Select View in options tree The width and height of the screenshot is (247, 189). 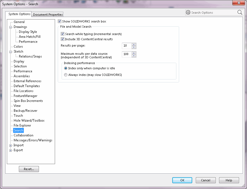tap(17, 106)
